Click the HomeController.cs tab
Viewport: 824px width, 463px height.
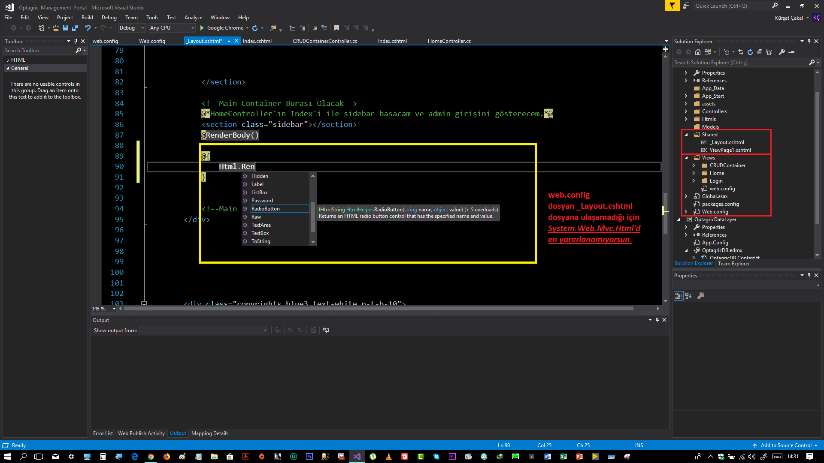coord(450,41)
